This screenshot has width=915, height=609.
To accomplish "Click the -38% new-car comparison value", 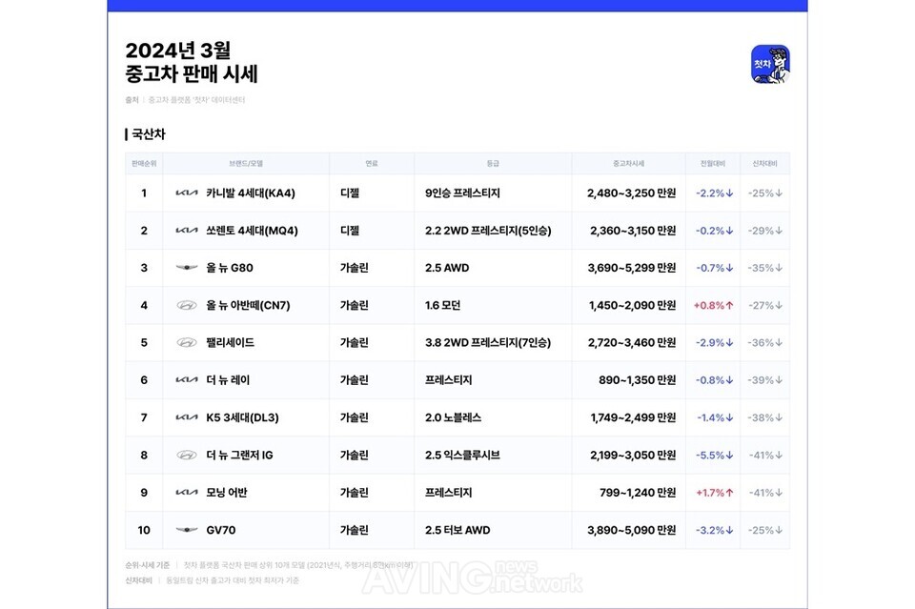I will (x=765, y=417).
